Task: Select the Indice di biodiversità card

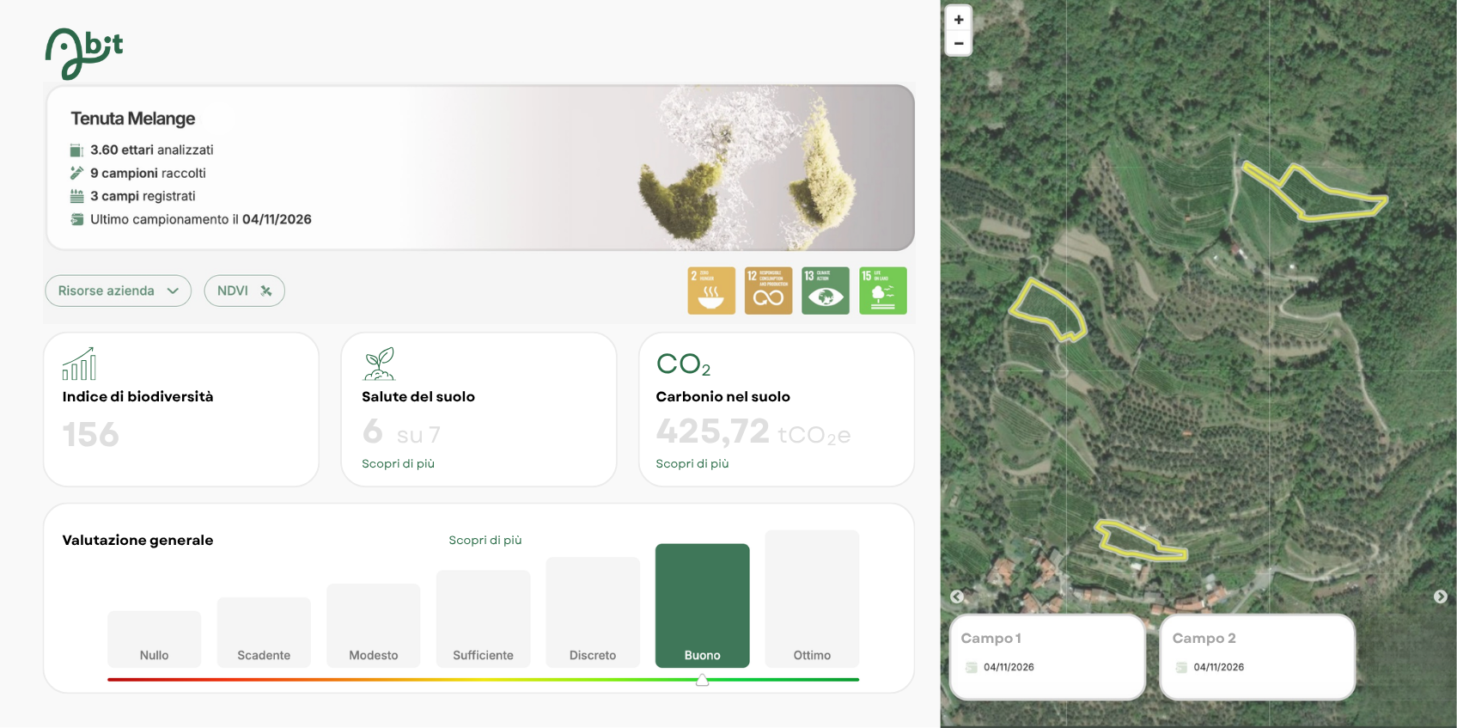Action: pyautogui.click(x=180, y=409)
